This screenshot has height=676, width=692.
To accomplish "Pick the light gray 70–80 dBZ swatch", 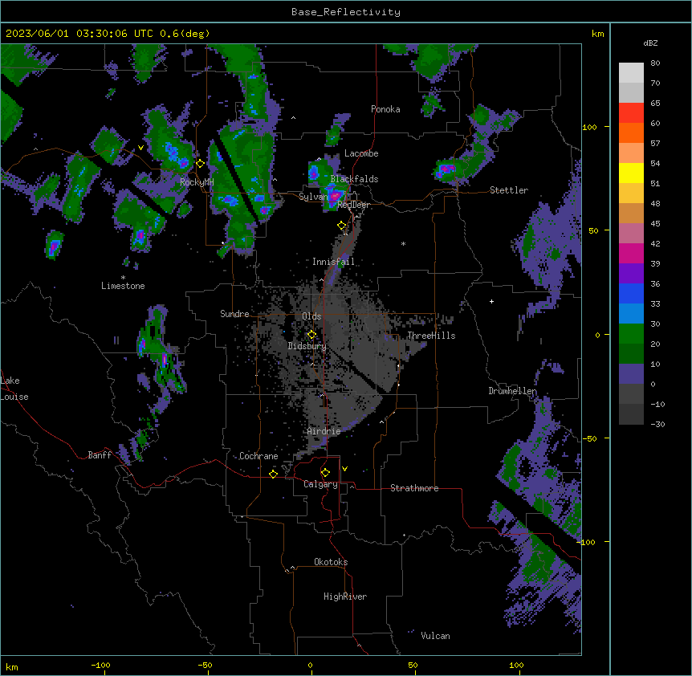I will click(631, 73).
